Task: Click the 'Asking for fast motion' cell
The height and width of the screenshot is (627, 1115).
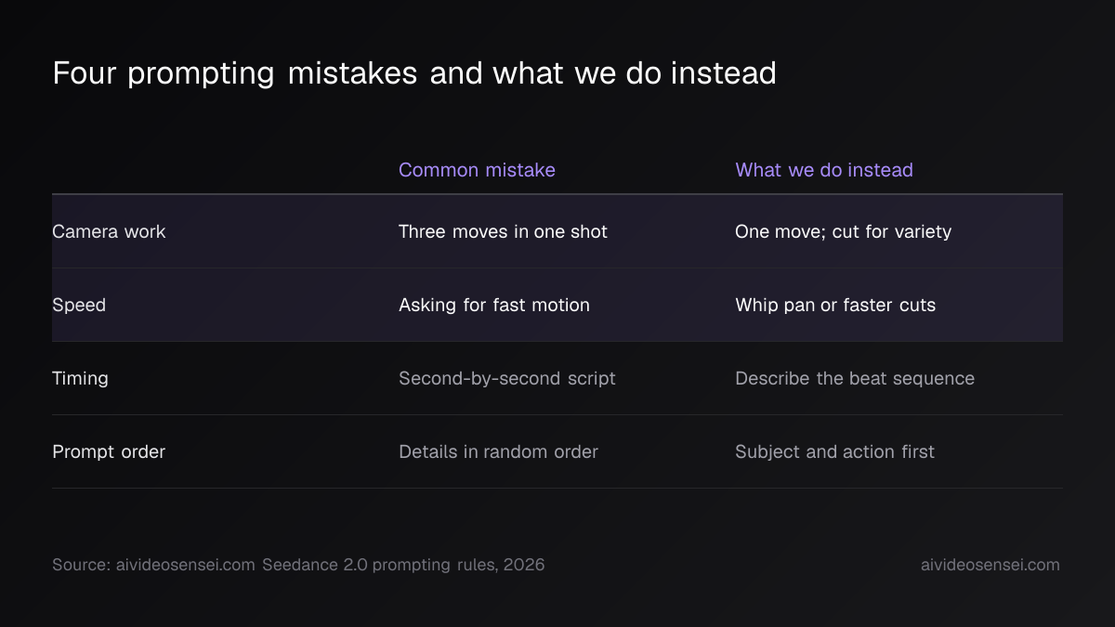Action: coord(494,305)
